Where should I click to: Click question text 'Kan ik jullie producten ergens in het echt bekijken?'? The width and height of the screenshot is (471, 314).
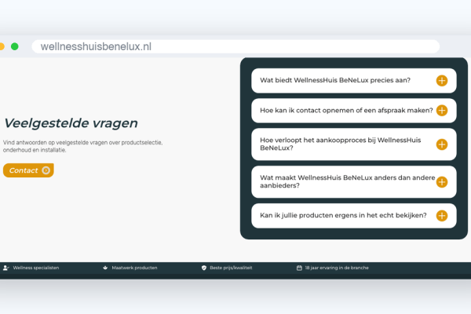pos(343,215)
